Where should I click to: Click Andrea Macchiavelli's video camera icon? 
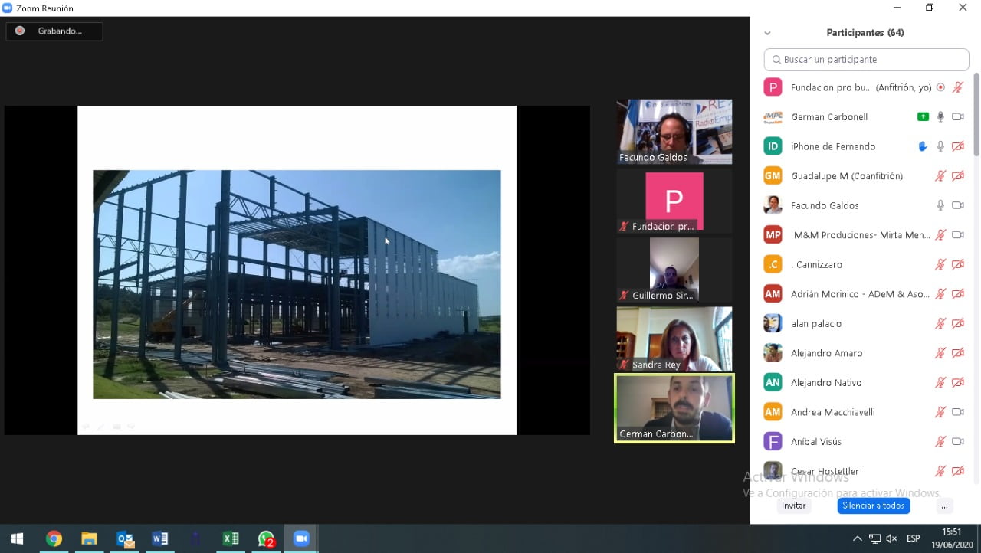957,412
